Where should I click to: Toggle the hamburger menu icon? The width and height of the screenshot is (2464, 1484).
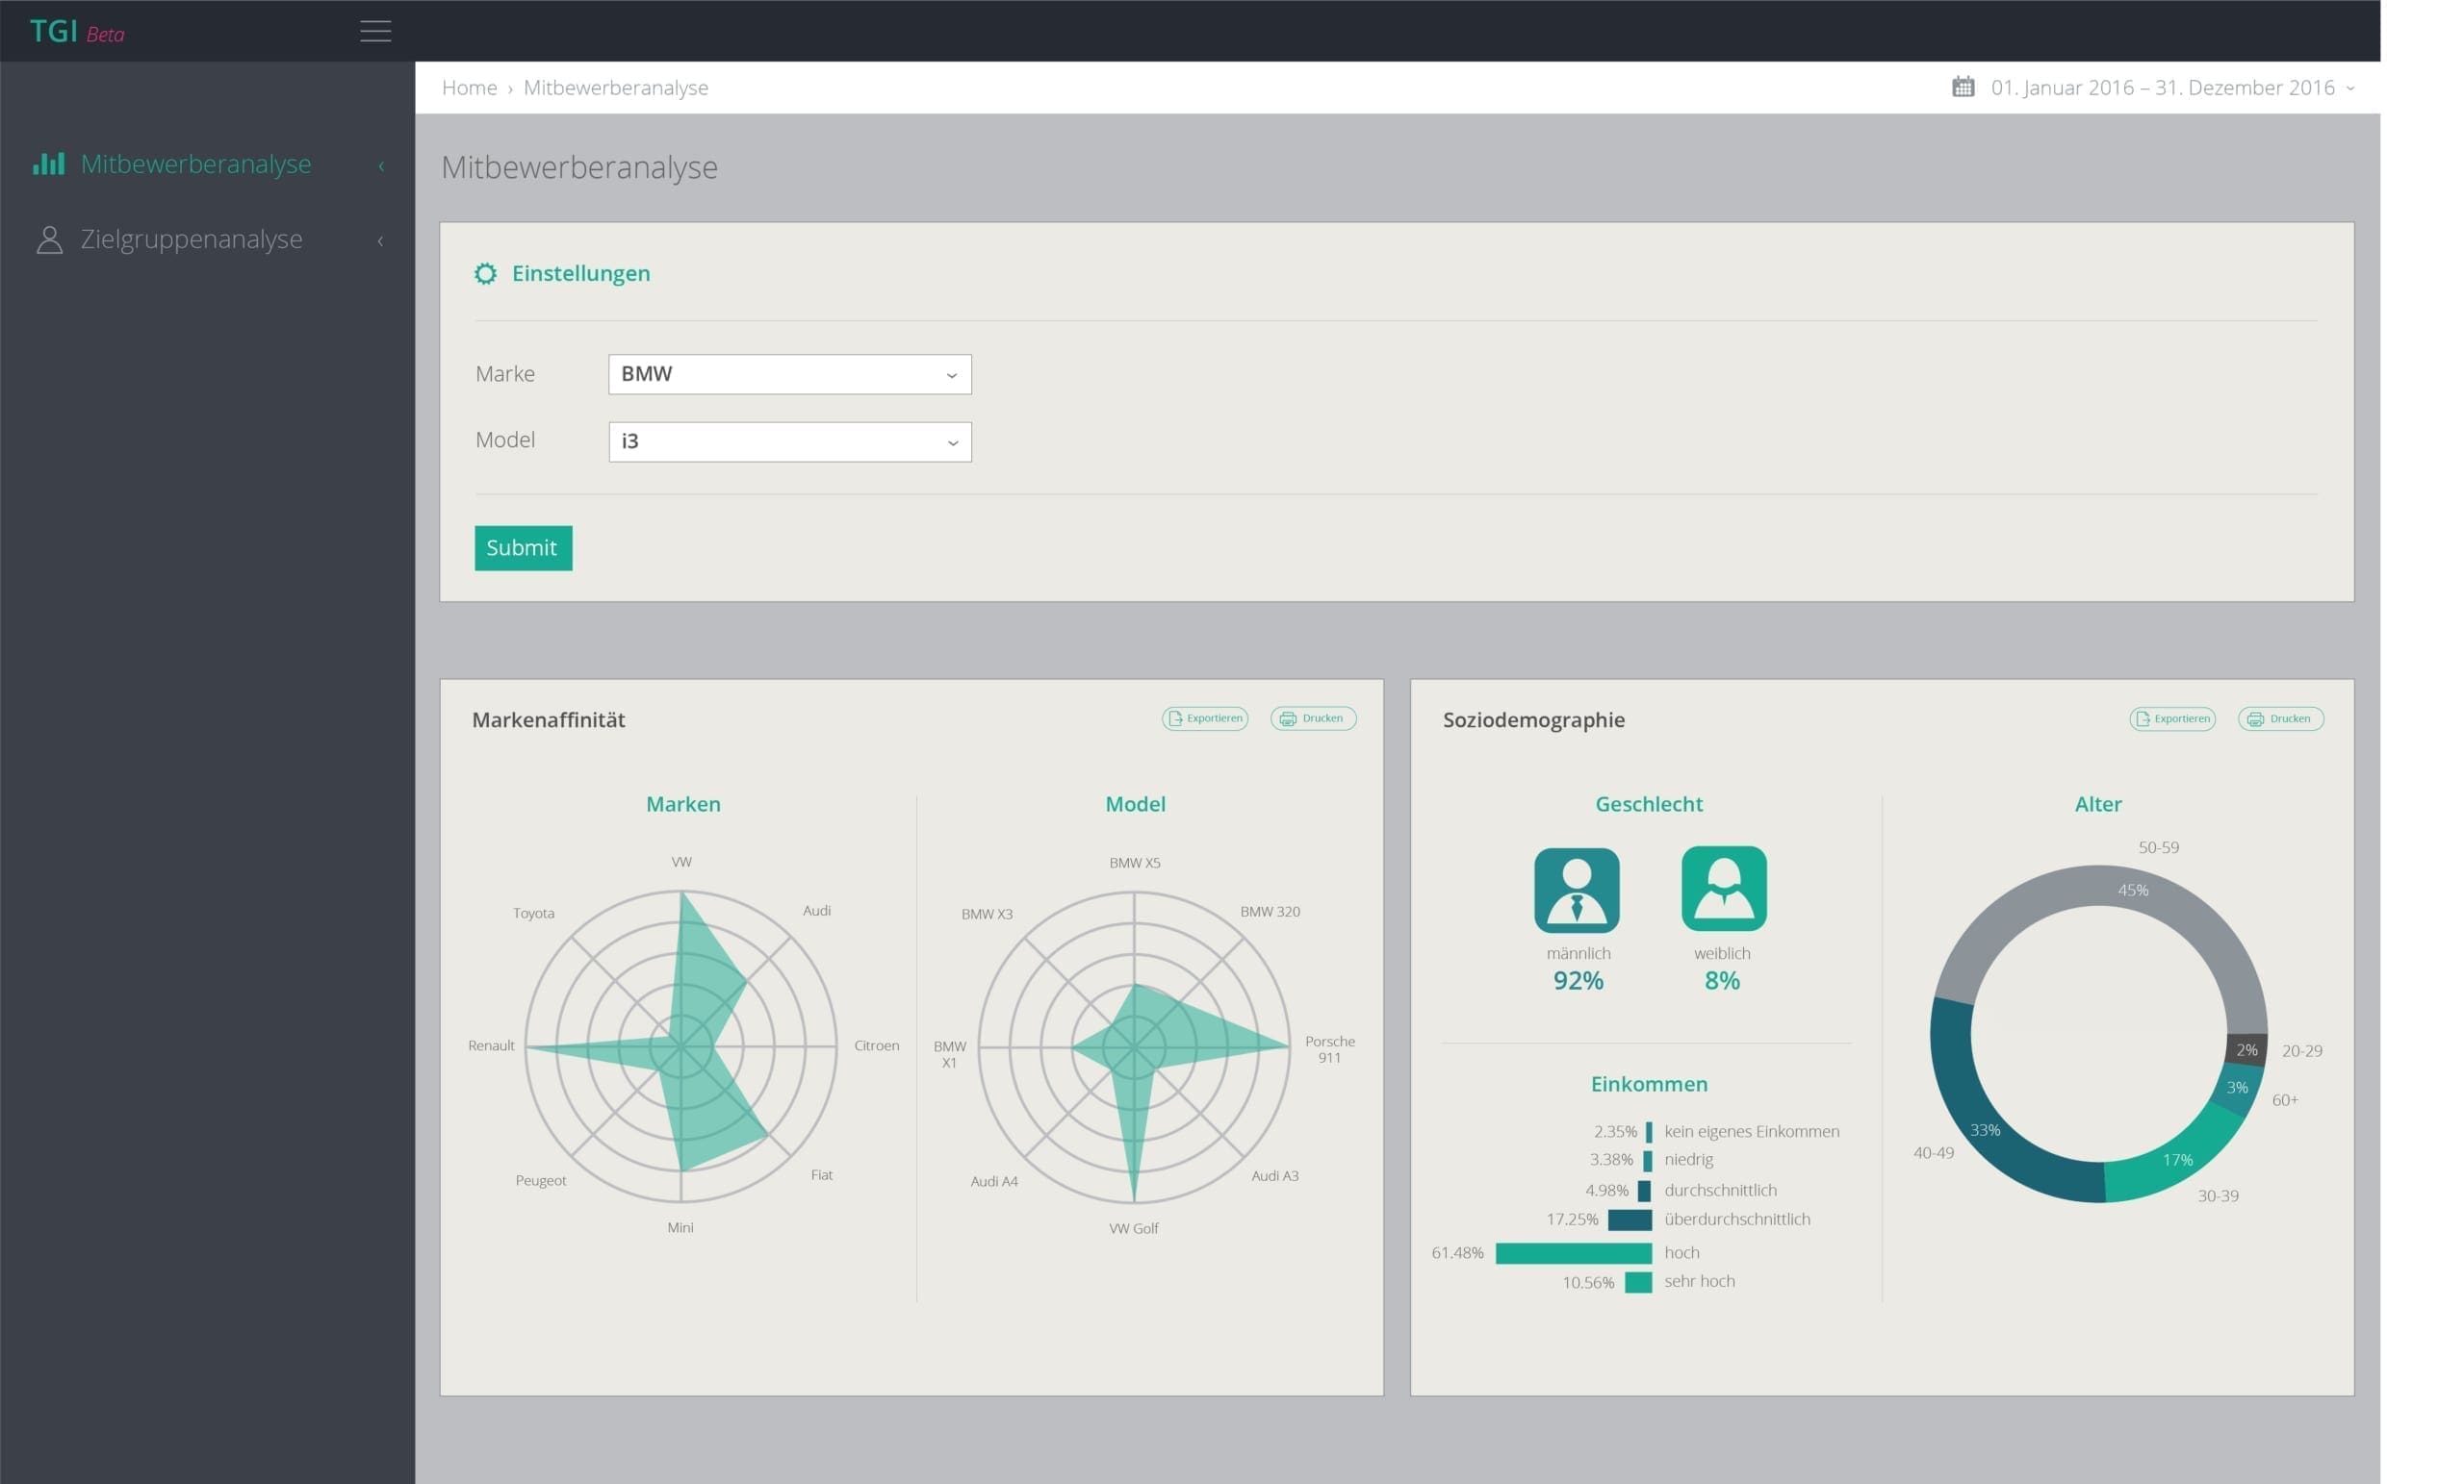[x=375, y=31]
